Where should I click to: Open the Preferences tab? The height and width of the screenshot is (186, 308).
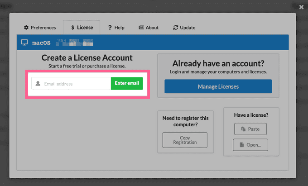pos(40,28)
